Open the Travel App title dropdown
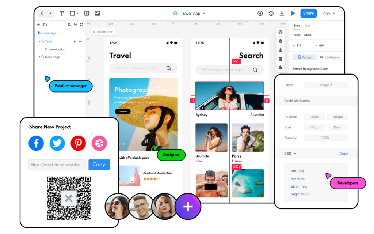The image size is (374, 234). (x=204, y=14)
